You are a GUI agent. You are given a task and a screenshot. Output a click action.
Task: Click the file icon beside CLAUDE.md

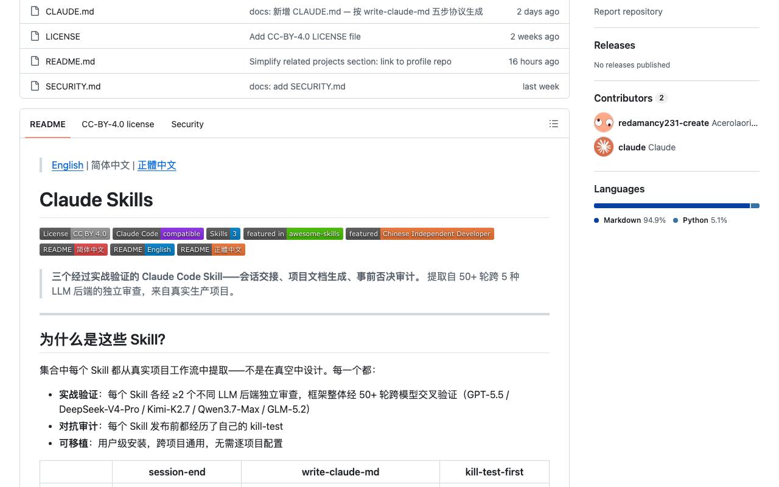35,12
